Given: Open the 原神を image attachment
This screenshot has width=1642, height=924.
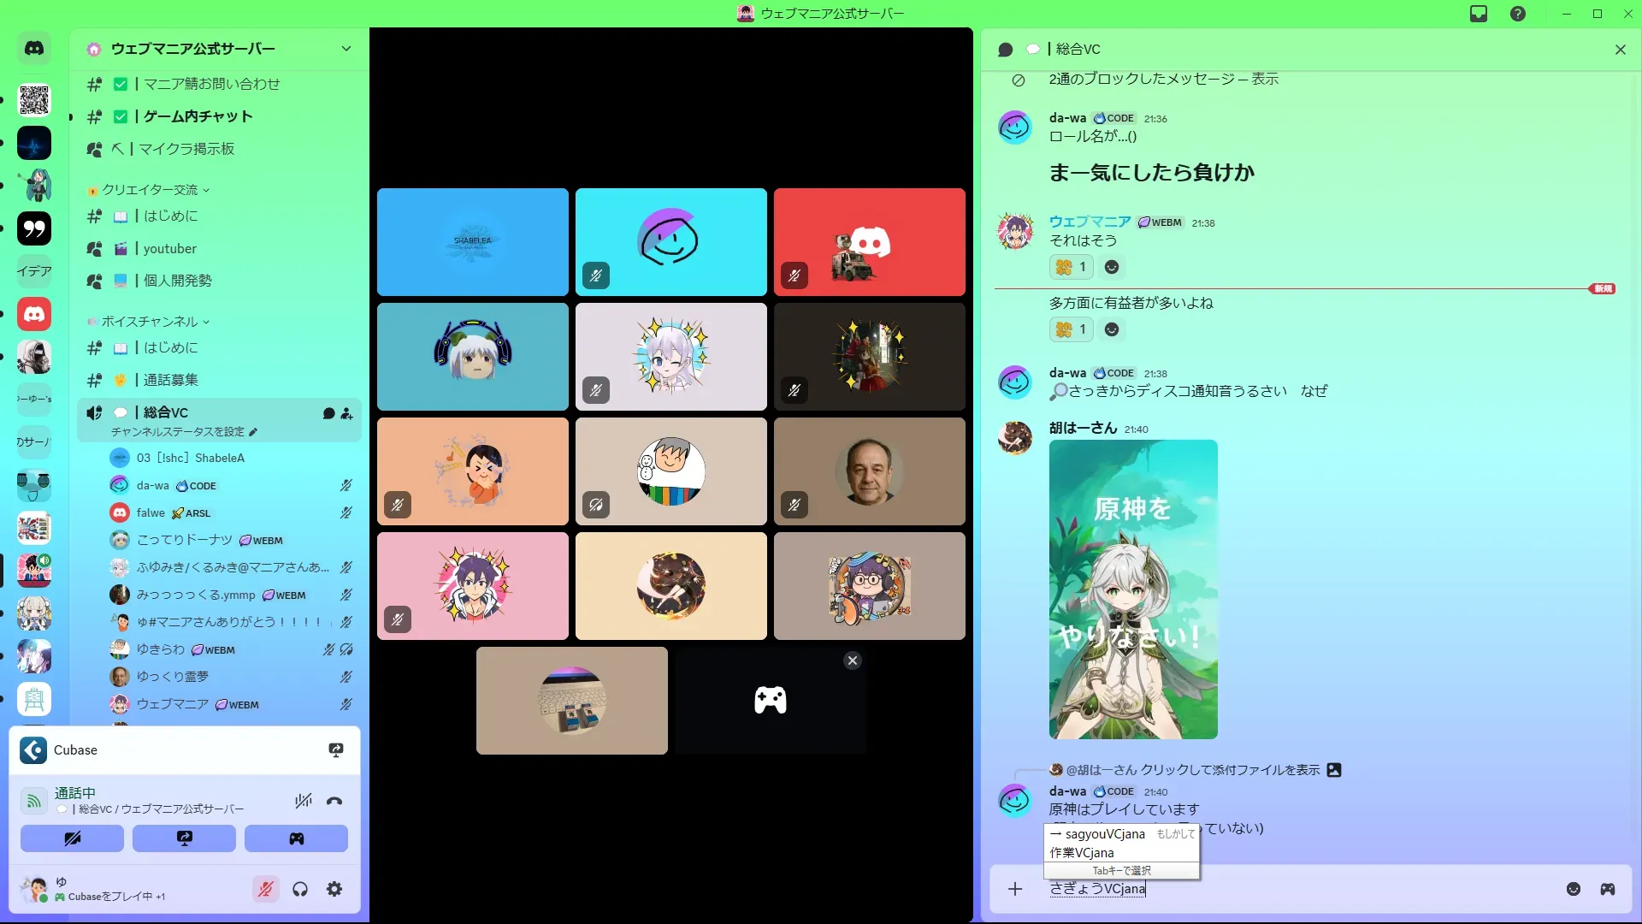Looking at the screenshot, I should tap(1133, 589).
